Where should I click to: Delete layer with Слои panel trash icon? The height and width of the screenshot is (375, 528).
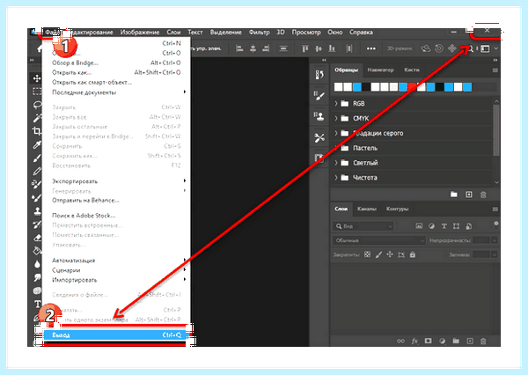point(483,341)
